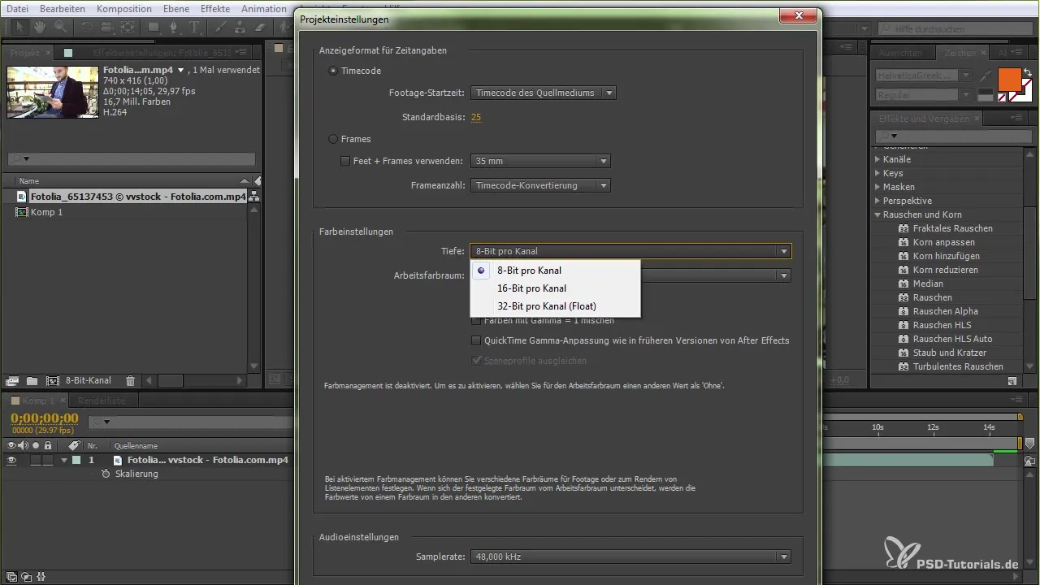
Task: Collapse the Rauschen und Korn category
Action: tap(877, 214)
